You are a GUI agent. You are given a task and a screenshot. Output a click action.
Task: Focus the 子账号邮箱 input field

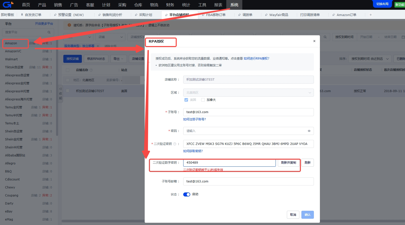coord(249,181)
